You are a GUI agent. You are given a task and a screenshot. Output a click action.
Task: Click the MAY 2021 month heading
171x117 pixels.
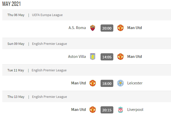pos(11,4)
